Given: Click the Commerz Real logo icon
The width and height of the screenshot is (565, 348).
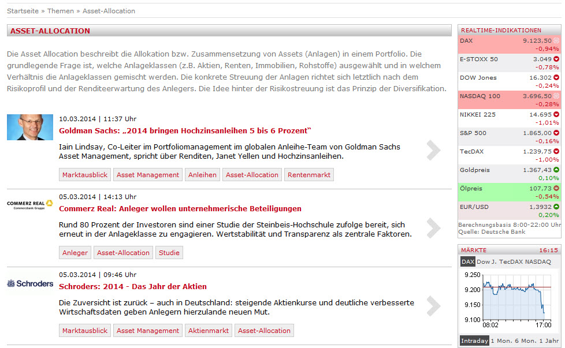Looking at the screenshot, I should pos(30,205).
